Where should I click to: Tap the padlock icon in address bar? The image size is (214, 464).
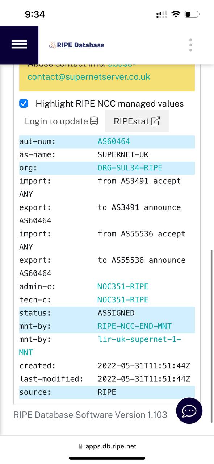click(x=80, y=446)
